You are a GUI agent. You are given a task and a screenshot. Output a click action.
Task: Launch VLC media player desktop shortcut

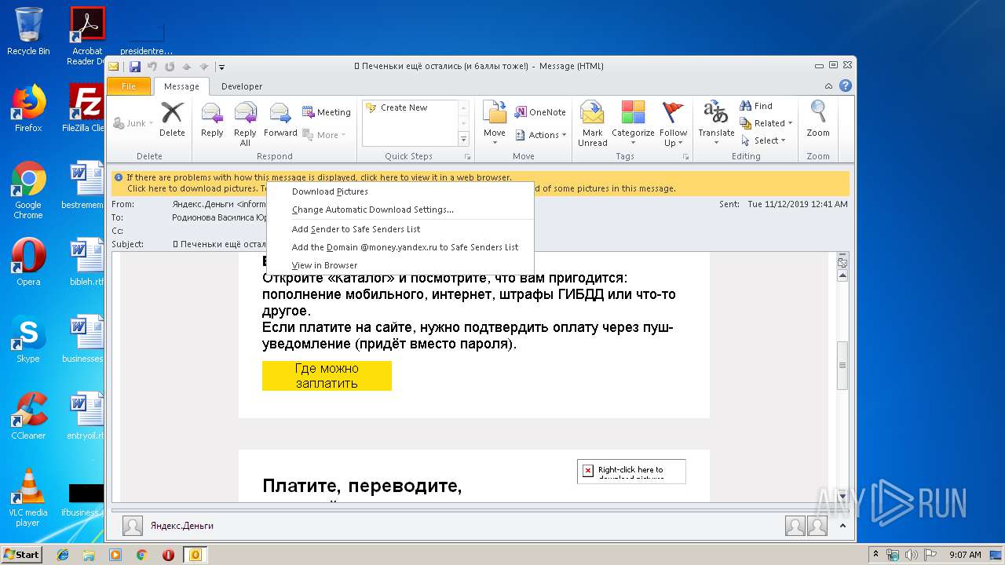click(x=28, y=496)
